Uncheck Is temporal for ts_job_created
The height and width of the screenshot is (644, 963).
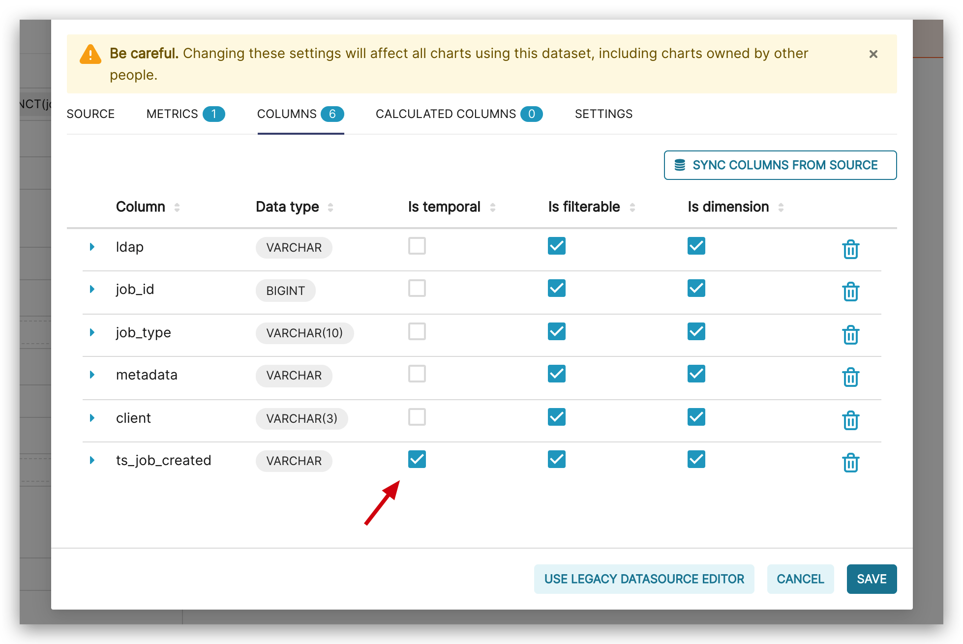pyautogui.click(x=417, y=459)
